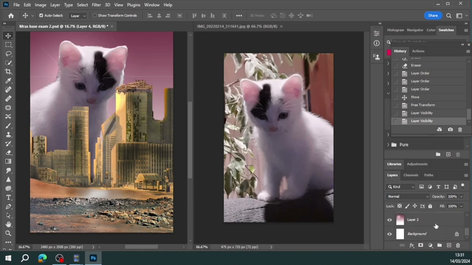Open the Actions tab
Screen dimensions: 472x265
[x=418, y=51]
